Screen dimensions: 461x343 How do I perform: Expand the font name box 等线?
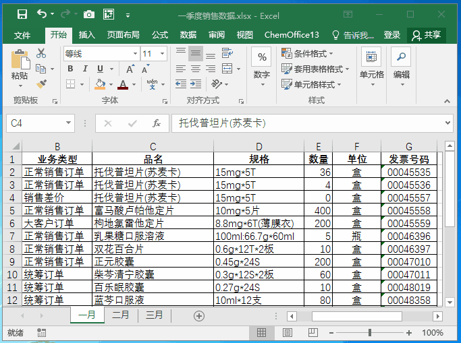coord(135,54)
